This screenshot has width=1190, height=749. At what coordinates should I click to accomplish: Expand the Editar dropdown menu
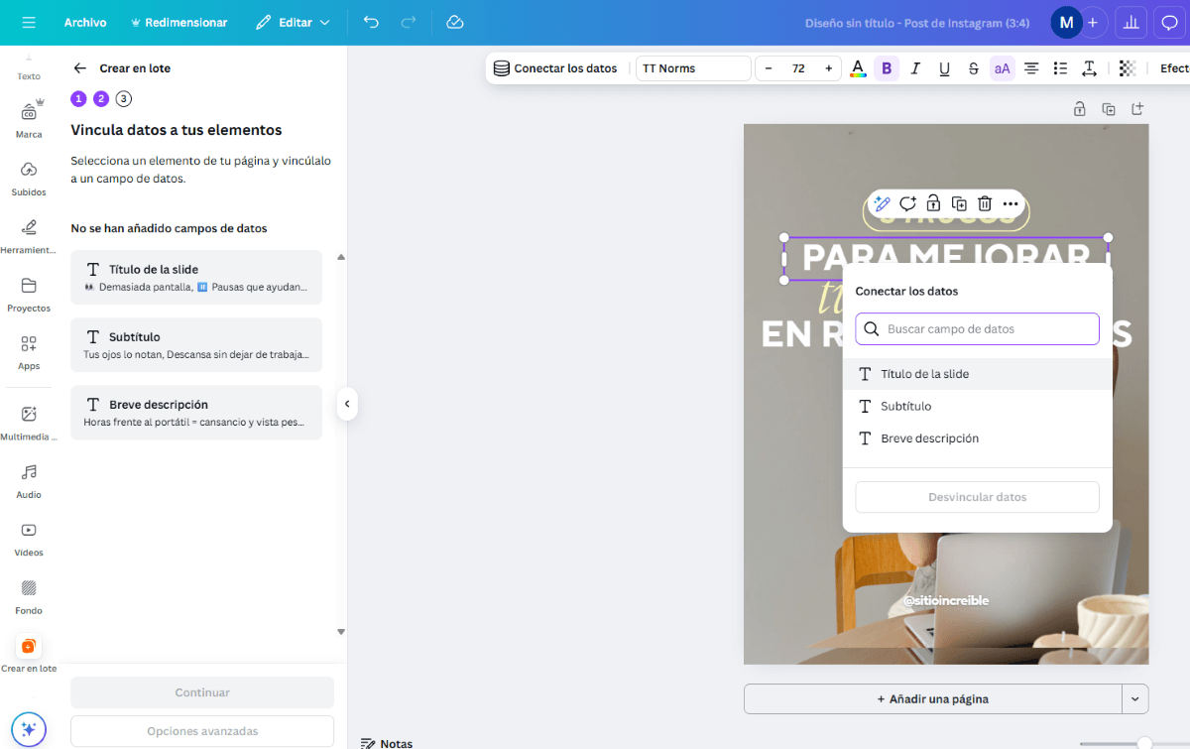coord(293,22)
